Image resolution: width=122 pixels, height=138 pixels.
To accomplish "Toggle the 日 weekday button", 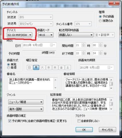I will pyautogui.click(x=30, y=68).
